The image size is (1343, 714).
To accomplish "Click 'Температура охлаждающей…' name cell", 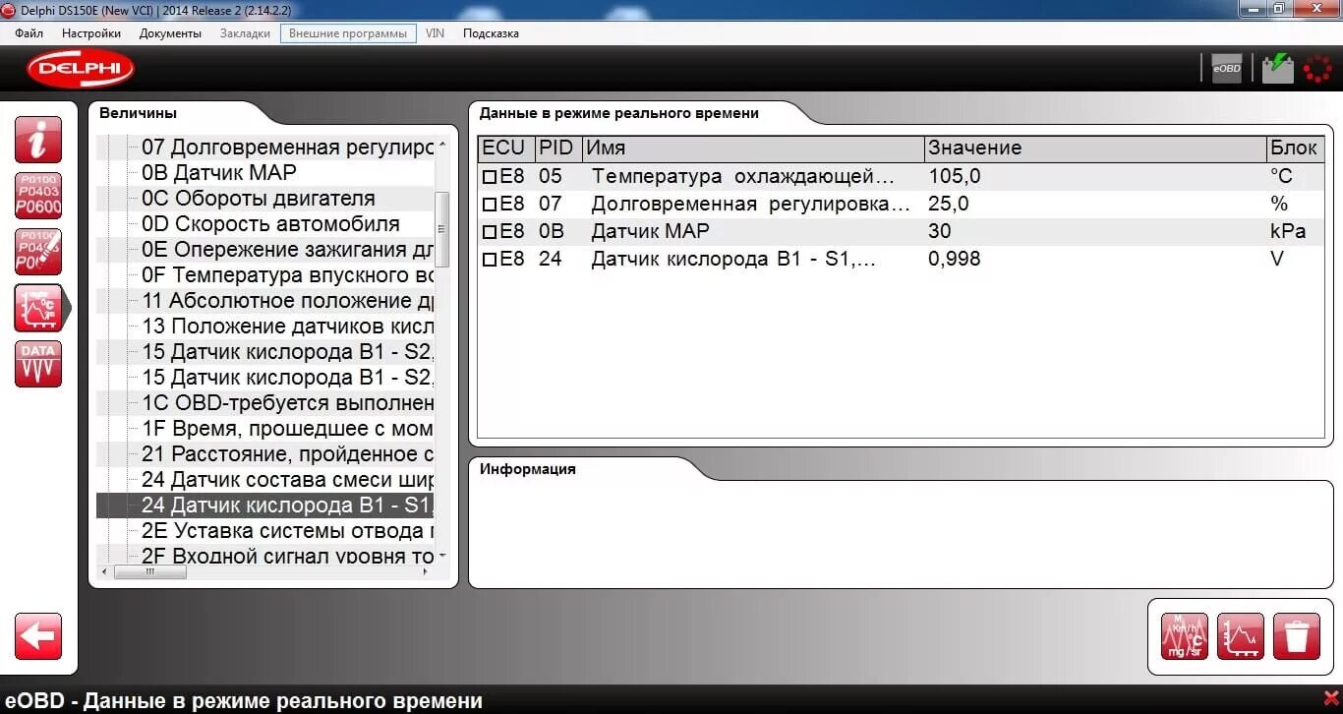I will click(743, 177).
